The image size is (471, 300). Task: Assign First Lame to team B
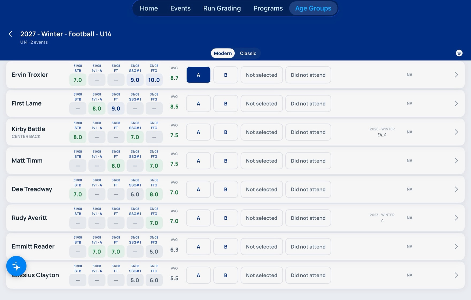[226, 103]
